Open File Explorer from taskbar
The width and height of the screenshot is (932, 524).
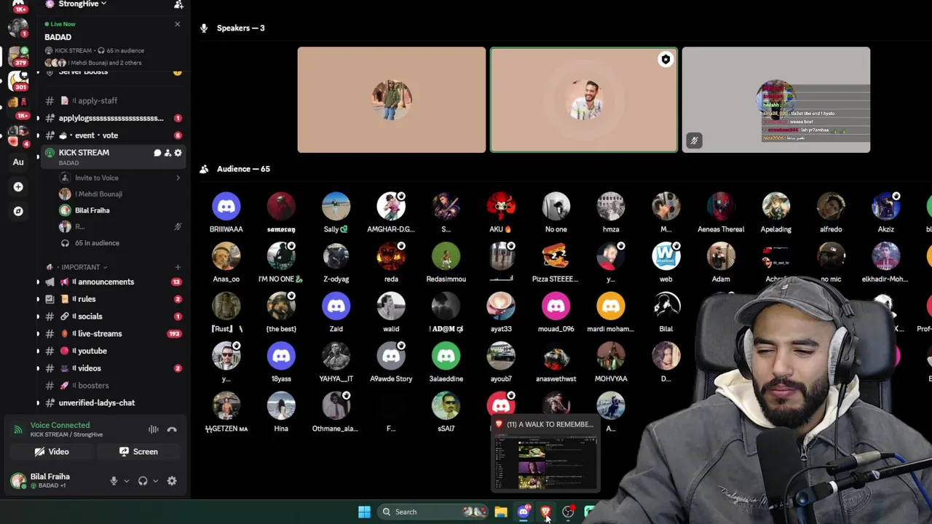[501, 512]
